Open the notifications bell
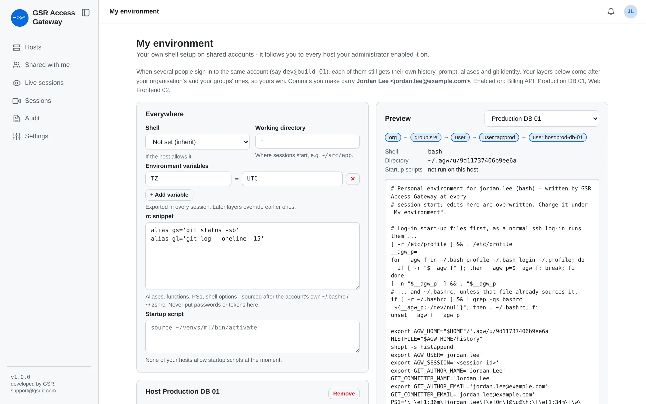The height and width of the screenshot is (404, 646). pyautogui.click(x=611, y=12)
